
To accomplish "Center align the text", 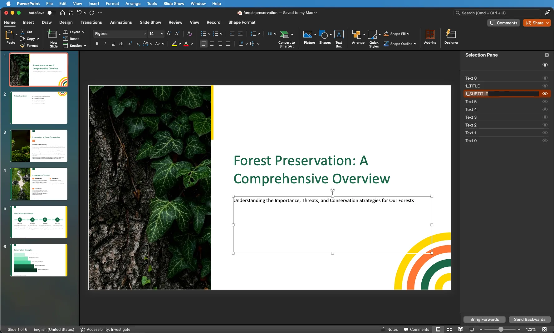I will 212,44.
